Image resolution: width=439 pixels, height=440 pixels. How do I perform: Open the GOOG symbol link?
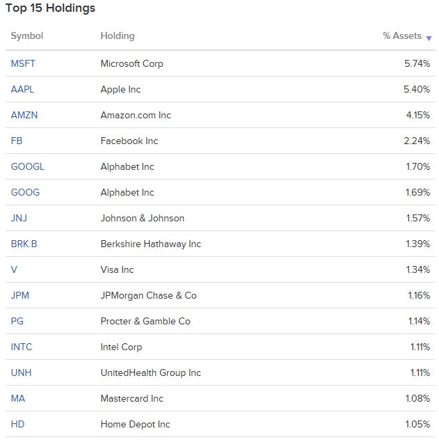tap(25, 192)
